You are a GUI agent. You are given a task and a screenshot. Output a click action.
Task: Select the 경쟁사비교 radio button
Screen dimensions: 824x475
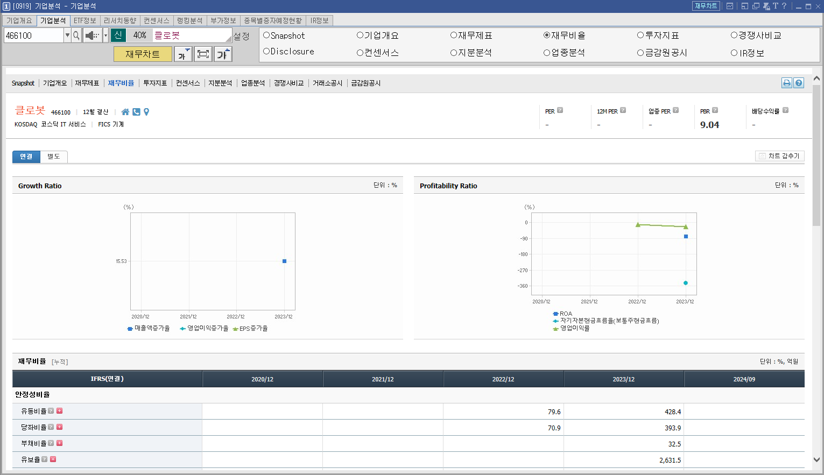click(x=734, y=35)
